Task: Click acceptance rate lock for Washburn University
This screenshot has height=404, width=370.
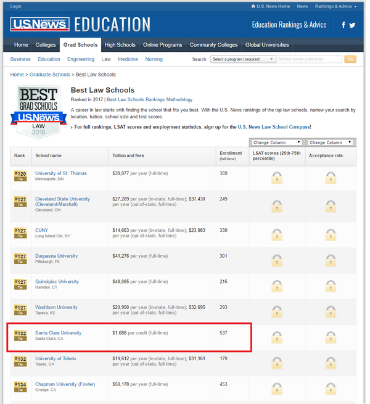Action: 331,311
